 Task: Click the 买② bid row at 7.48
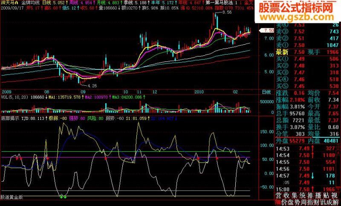tap(307, 66)
